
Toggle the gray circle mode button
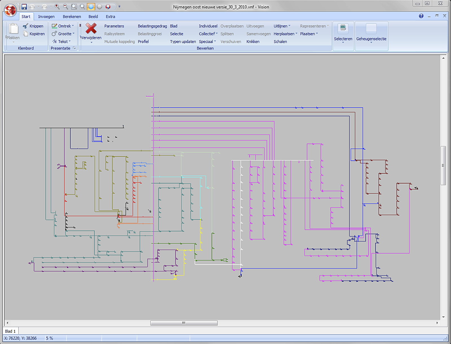click(x=100, y=6)
